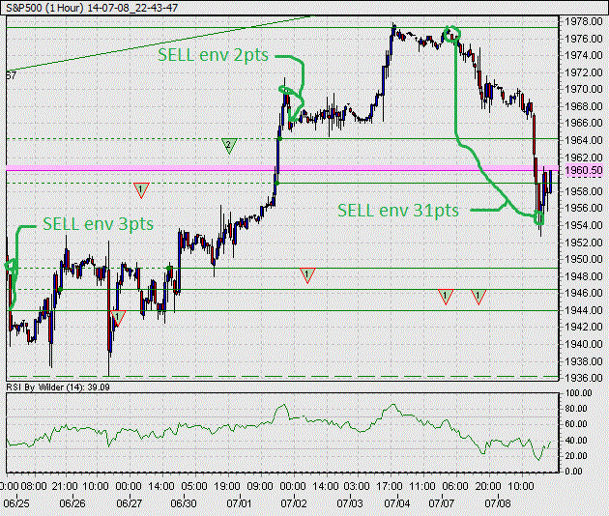The image size is (609, 516).
Task: Select the 1972.00 price axis label
Action: (x=584, y=72)
